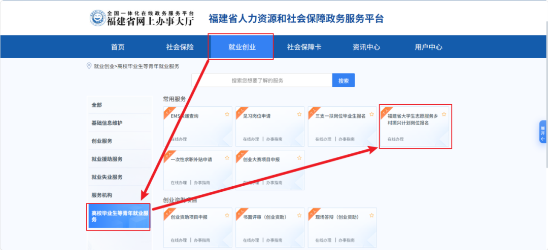Viewport: 548px width, 250px height.
Task: Click 办事指南 link under 见习岗位申请
Action: [275, 139]
